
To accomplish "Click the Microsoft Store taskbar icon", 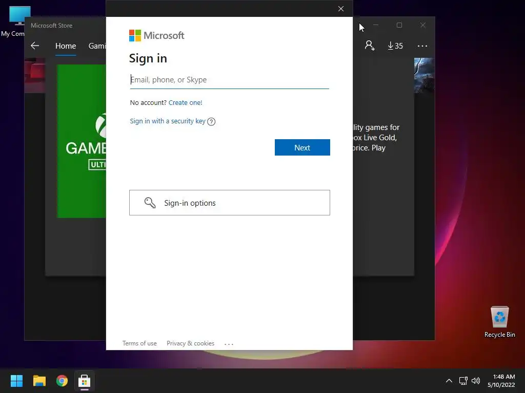I will point(85,381).
